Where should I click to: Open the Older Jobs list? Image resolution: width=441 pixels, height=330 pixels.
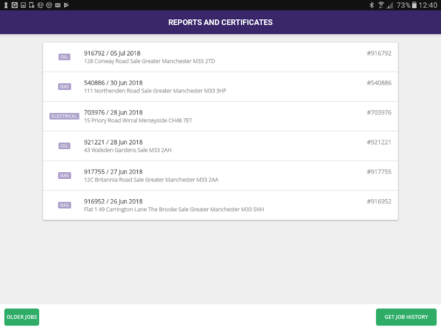tap(22, 317)
